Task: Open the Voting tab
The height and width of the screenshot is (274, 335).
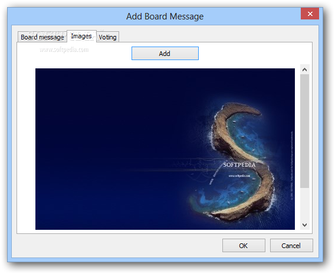Action: (x=108, y=37)
